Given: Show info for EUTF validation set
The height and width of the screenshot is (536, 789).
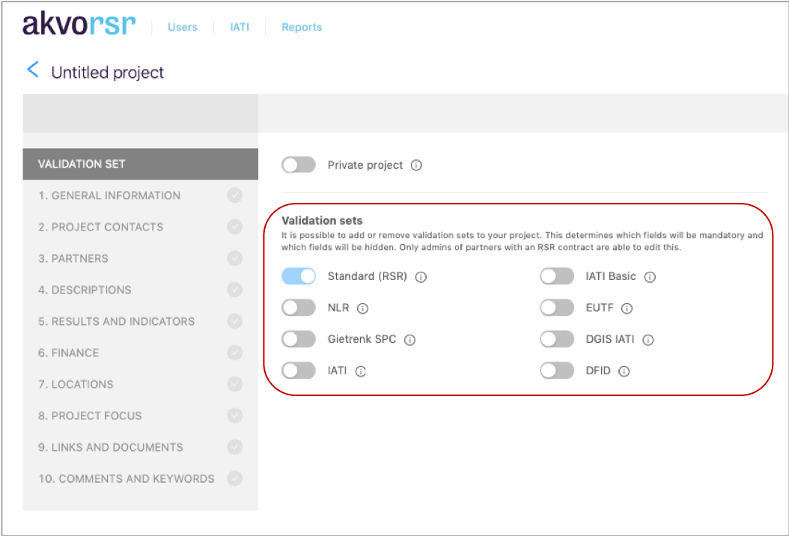Looking at the screenshot, I should coord(627,308).
